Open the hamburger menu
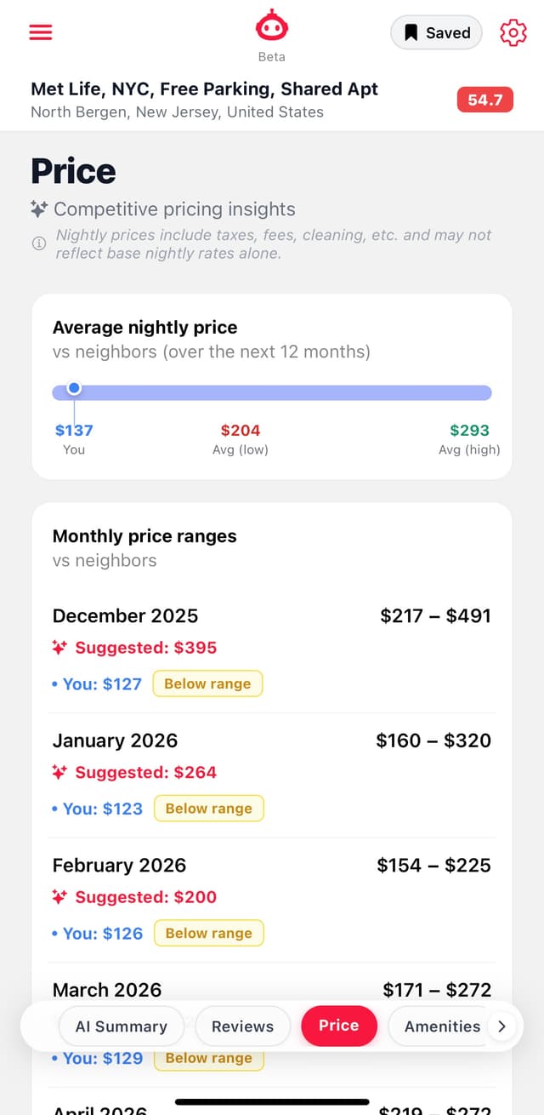Viewport: 544px width, 1115px height. click(x=41, y=32)
